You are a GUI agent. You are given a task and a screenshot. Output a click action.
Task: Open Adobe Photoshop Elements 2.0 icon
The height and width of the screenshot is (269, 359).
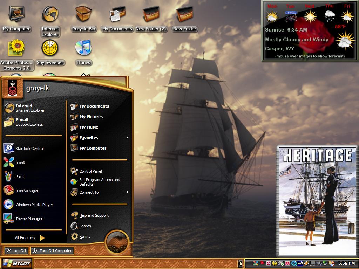click(x=16, y=55)
